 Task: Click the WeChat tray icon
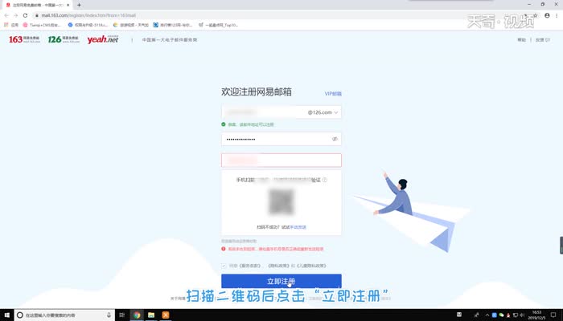[x=501, y=315]
